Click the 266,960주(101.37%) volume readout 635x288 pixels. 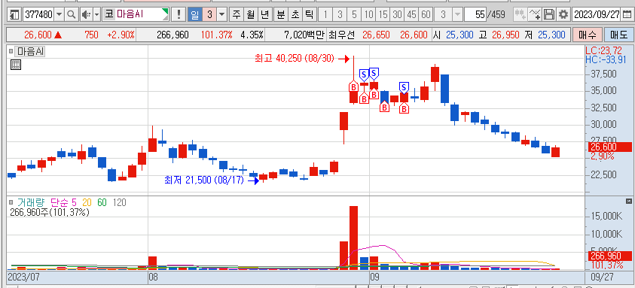49,212
